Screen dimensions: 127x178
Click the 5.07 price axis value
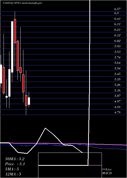(x=117, y=96)
